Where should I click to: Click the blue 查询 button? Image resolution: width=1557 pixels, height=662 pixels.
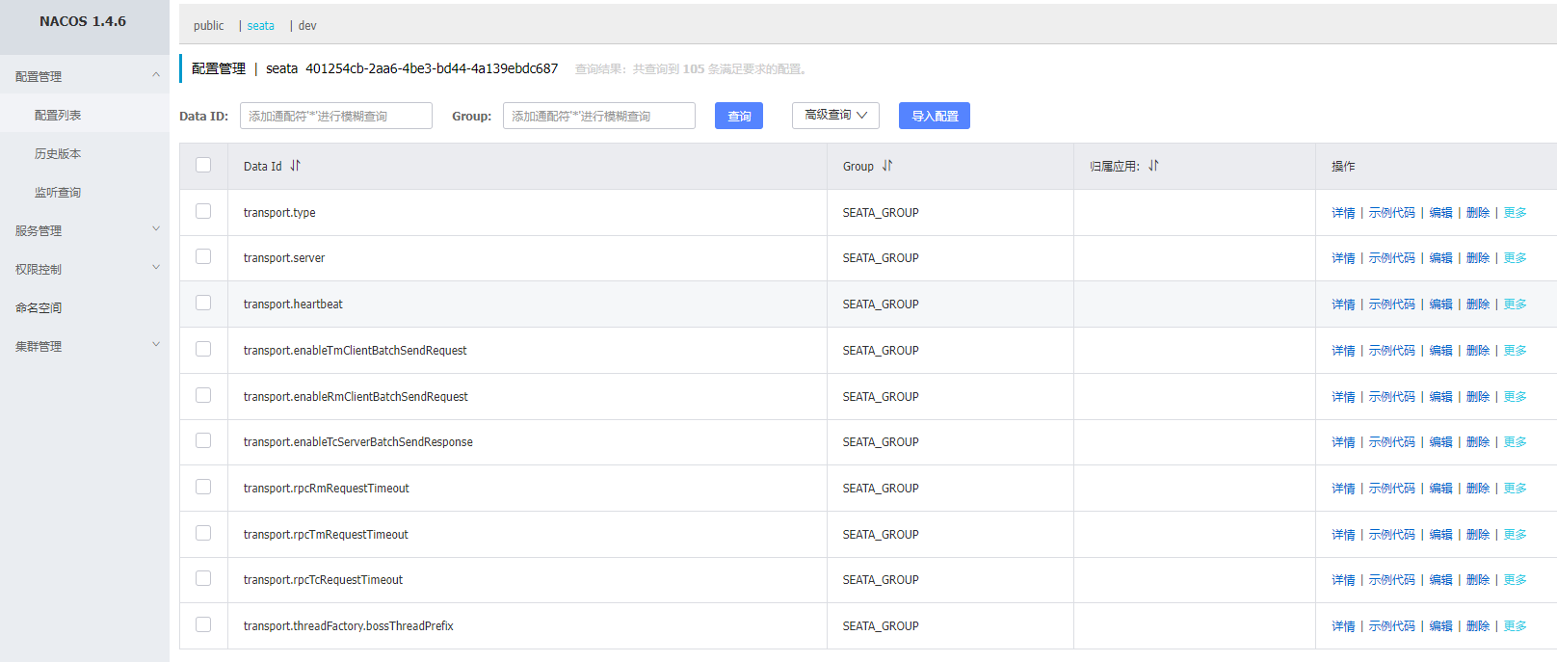(739, 116)
